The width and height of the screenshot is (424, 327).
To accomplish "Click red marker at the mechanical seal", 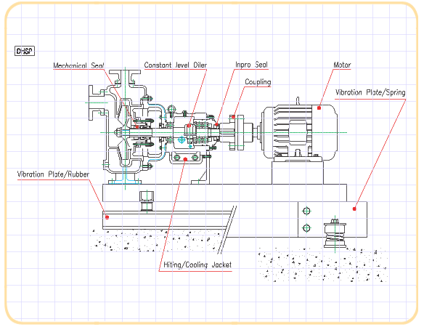I will coord(137,126).
